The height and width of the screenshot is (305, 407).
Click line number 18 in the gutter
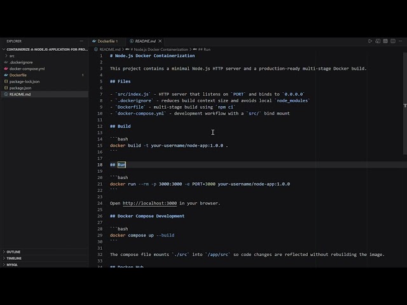coord(100,165)
